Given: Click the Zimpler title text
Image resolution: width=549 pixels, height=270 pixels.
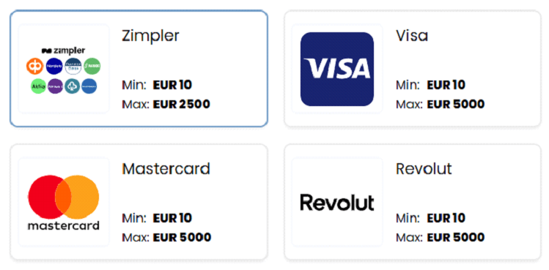Looking at the screenshot, I should [150, 36].
